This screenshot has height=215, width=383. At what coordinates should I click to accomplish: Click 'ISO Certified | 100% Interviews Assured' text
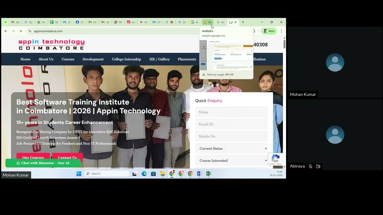[48, 138]
